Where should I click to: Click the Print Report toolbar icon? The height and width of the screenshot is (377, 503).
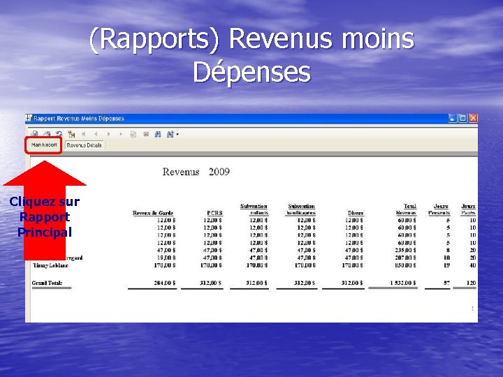pyautogui.click(x=47, y=134)
